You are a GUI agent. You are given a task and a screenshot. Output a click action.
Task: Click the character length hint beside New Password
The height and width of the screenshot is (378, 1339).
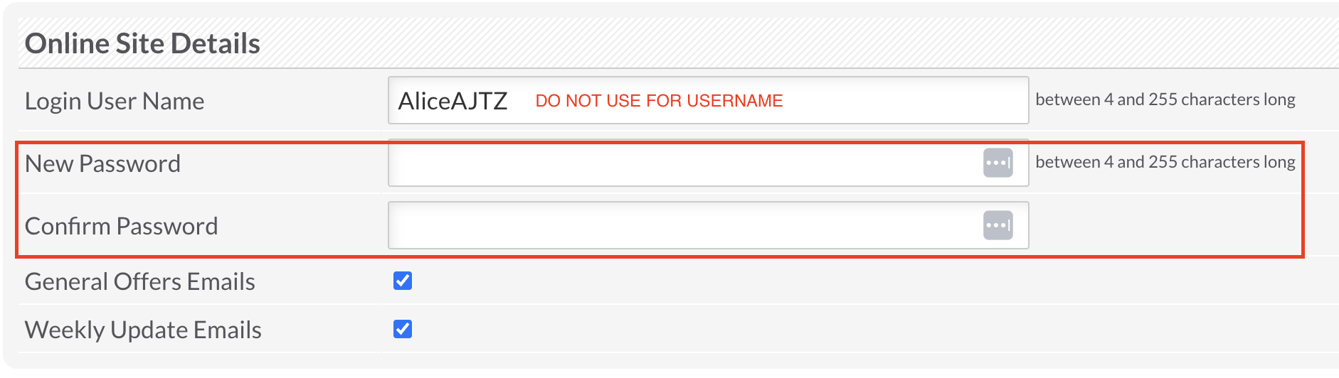tap(1165, 162)
